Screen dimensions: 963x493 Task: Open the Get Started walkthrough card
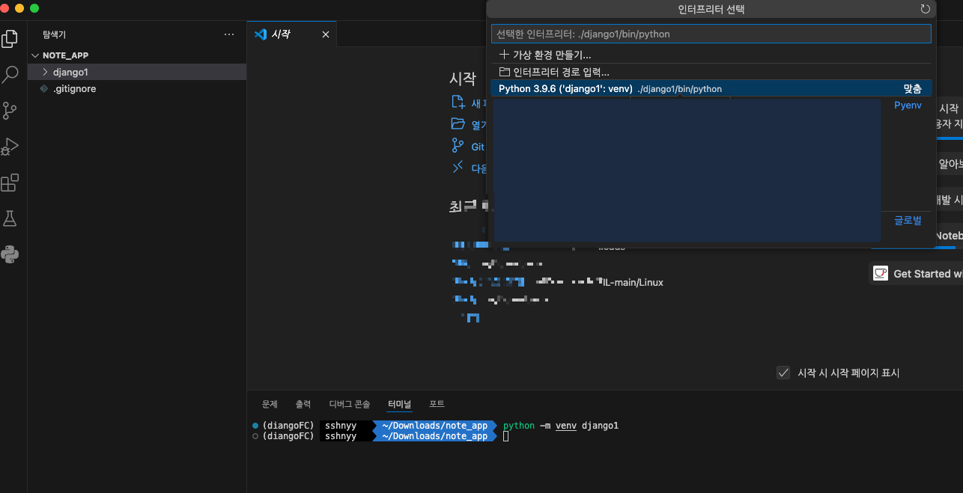click(916, 273)
